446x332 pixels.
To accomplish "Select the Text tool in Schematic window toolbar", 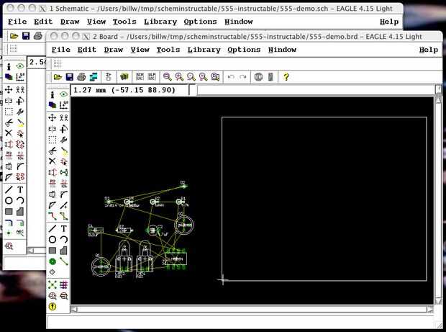I will (20, 189).
